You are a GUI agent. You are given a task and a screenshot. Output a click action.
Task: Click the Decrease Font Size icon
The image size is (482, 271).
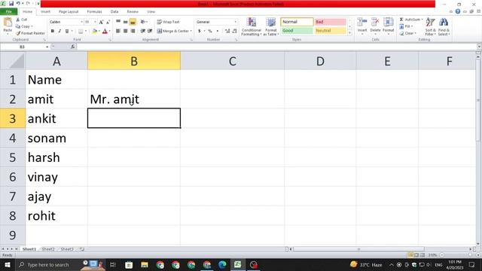coord(108,22)
